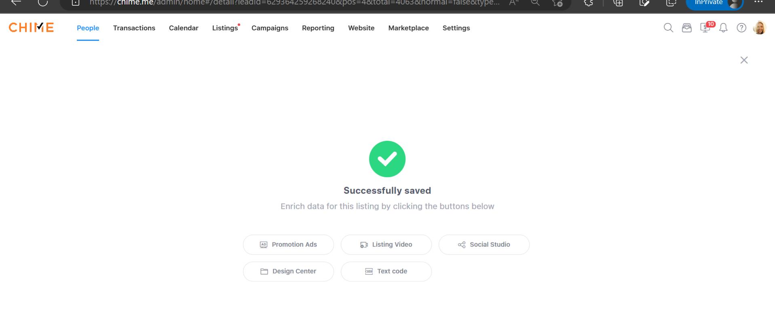Close the Successfully saved panel with X
The height and width of the screenshot is (318, 775).
click(x=744, y=60)
